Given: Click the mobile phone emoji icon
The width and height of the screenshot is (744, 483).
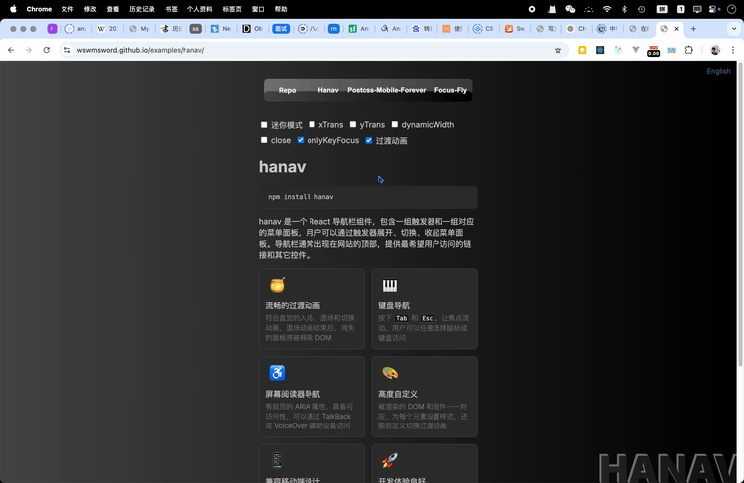Looking at the screenshot, I should [277, 460].
